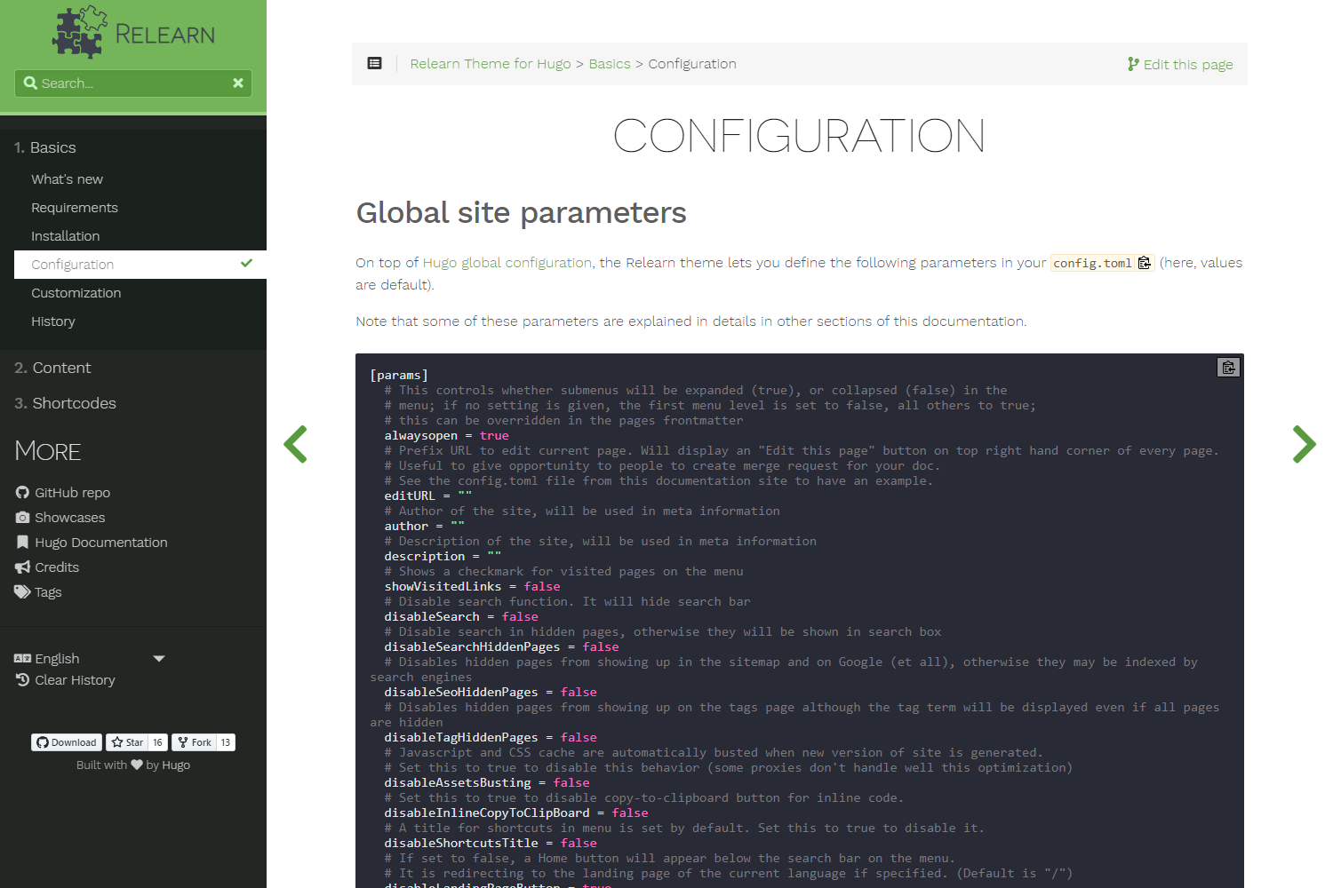
Task: Click the Basics breadcrumb
Action: 610,64
